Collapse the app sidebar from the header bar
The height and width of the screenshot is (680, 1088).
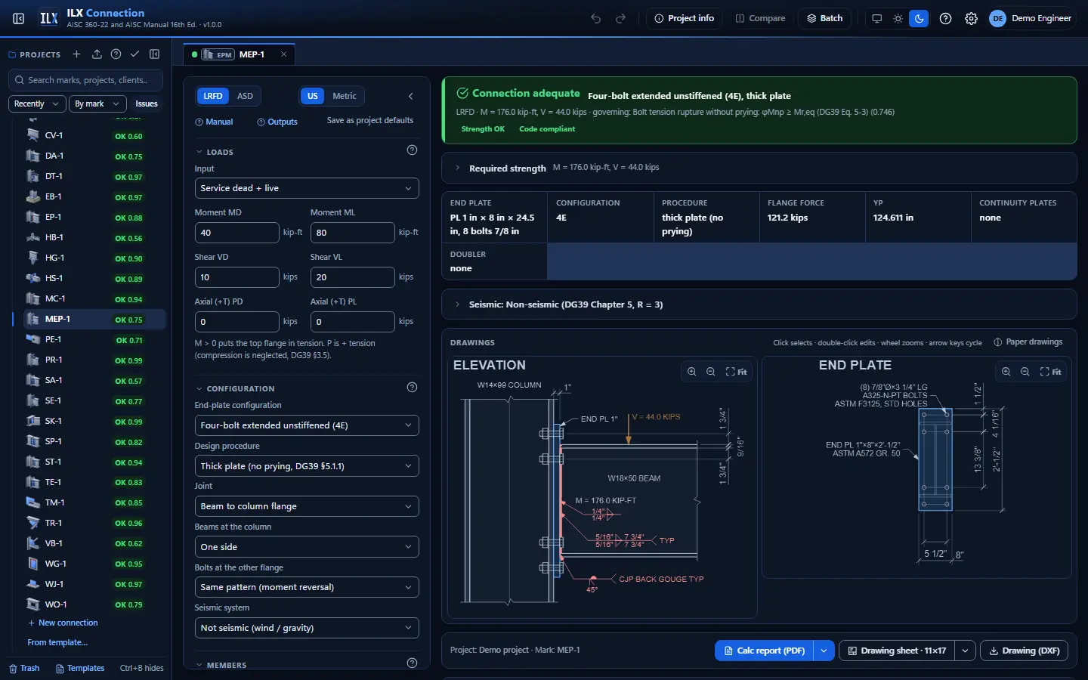pos(19,18)
